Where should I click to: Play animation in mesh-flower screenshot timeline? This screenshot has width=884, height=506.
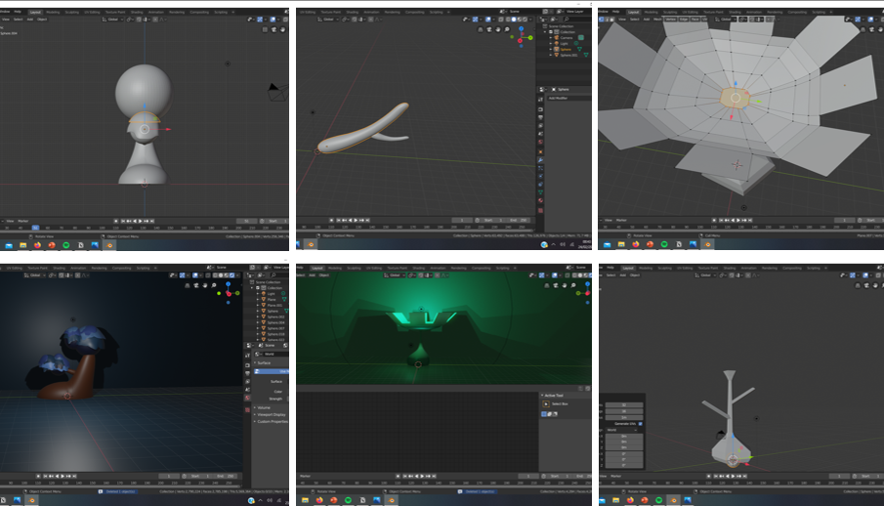(738, 220)
